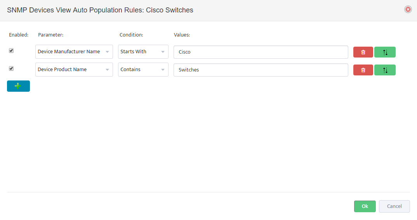Edit the Cisco value field

261,52
